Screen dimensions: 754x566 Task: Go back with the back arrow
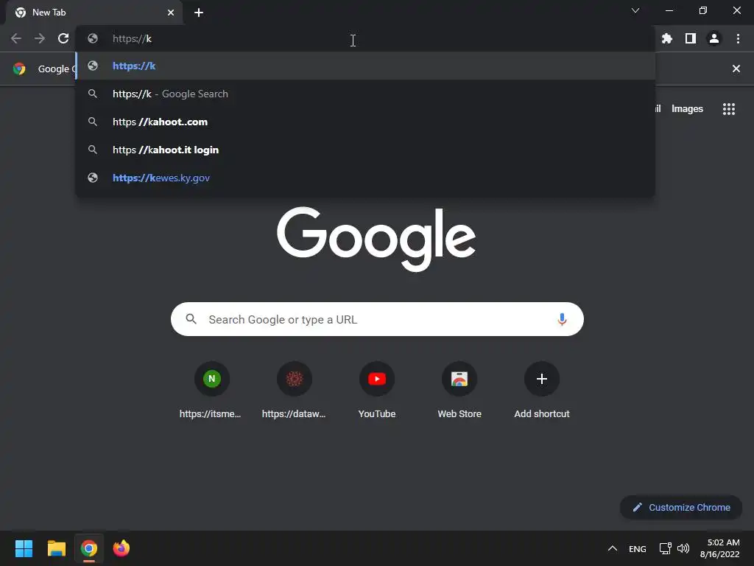(16, 38)
